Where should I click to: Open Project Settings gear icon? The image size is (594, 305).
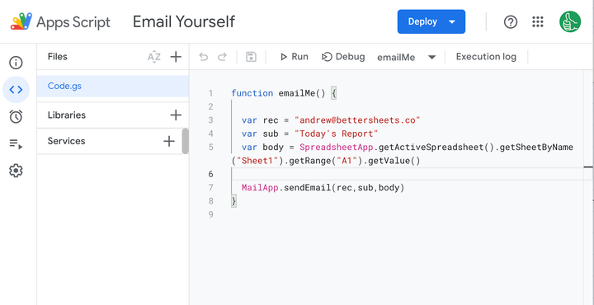[x=16, y=171]
